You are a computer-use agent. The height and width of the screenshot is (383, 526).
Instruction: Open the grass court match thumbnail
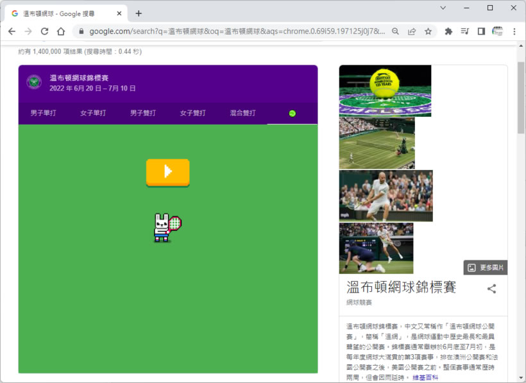coord(377,143)
